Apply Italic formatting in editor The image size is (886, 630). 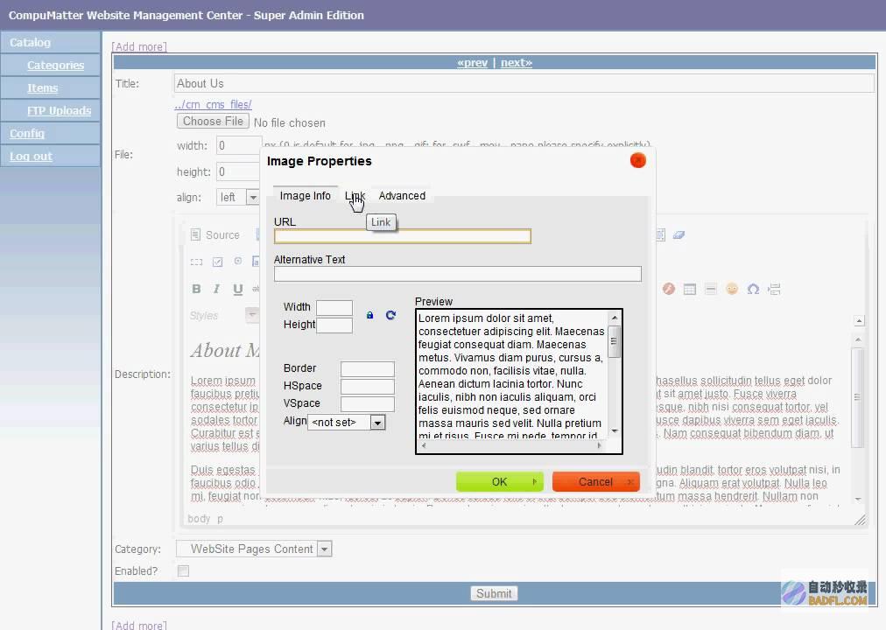tap(216, 289)
